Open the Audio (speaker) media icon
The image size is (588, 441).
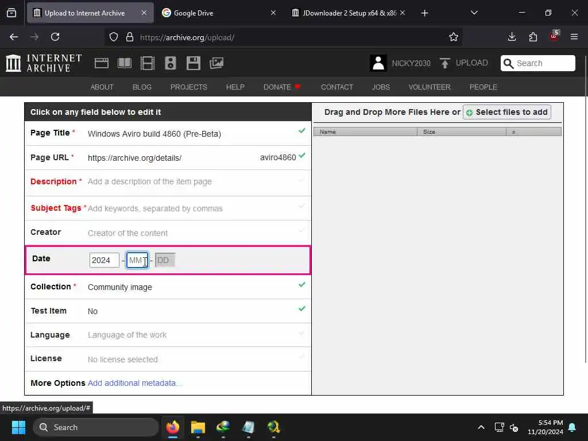point(170,63)
